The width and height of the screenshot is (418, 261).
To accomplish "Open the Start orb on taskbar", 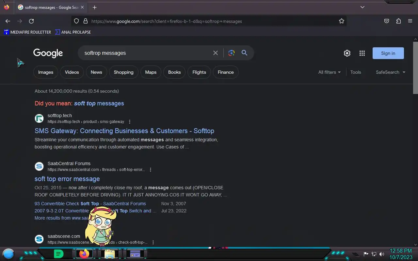I will point(8,253).
